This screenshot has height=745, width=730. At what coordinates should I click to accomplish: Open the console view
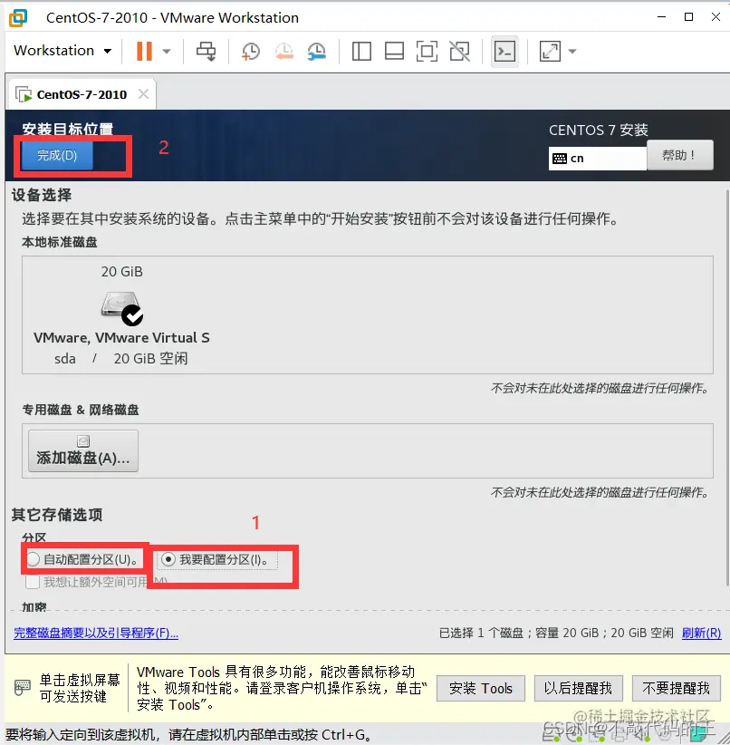coord(504,52)
